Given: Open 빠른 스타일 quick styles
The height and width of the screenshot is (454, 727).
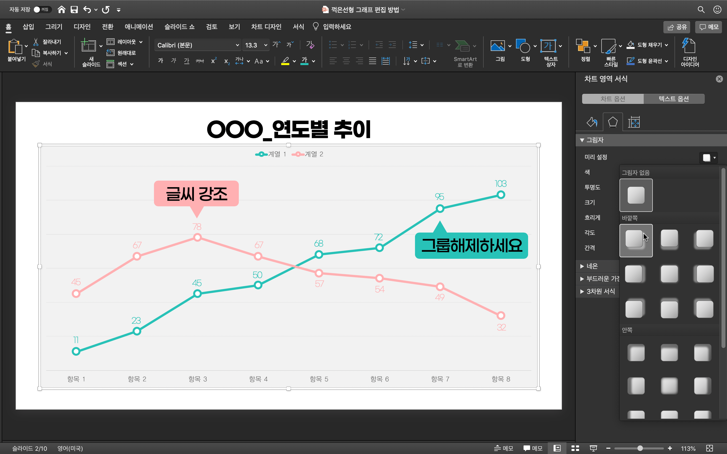Looking at the screenshot, I should (608, 46).
